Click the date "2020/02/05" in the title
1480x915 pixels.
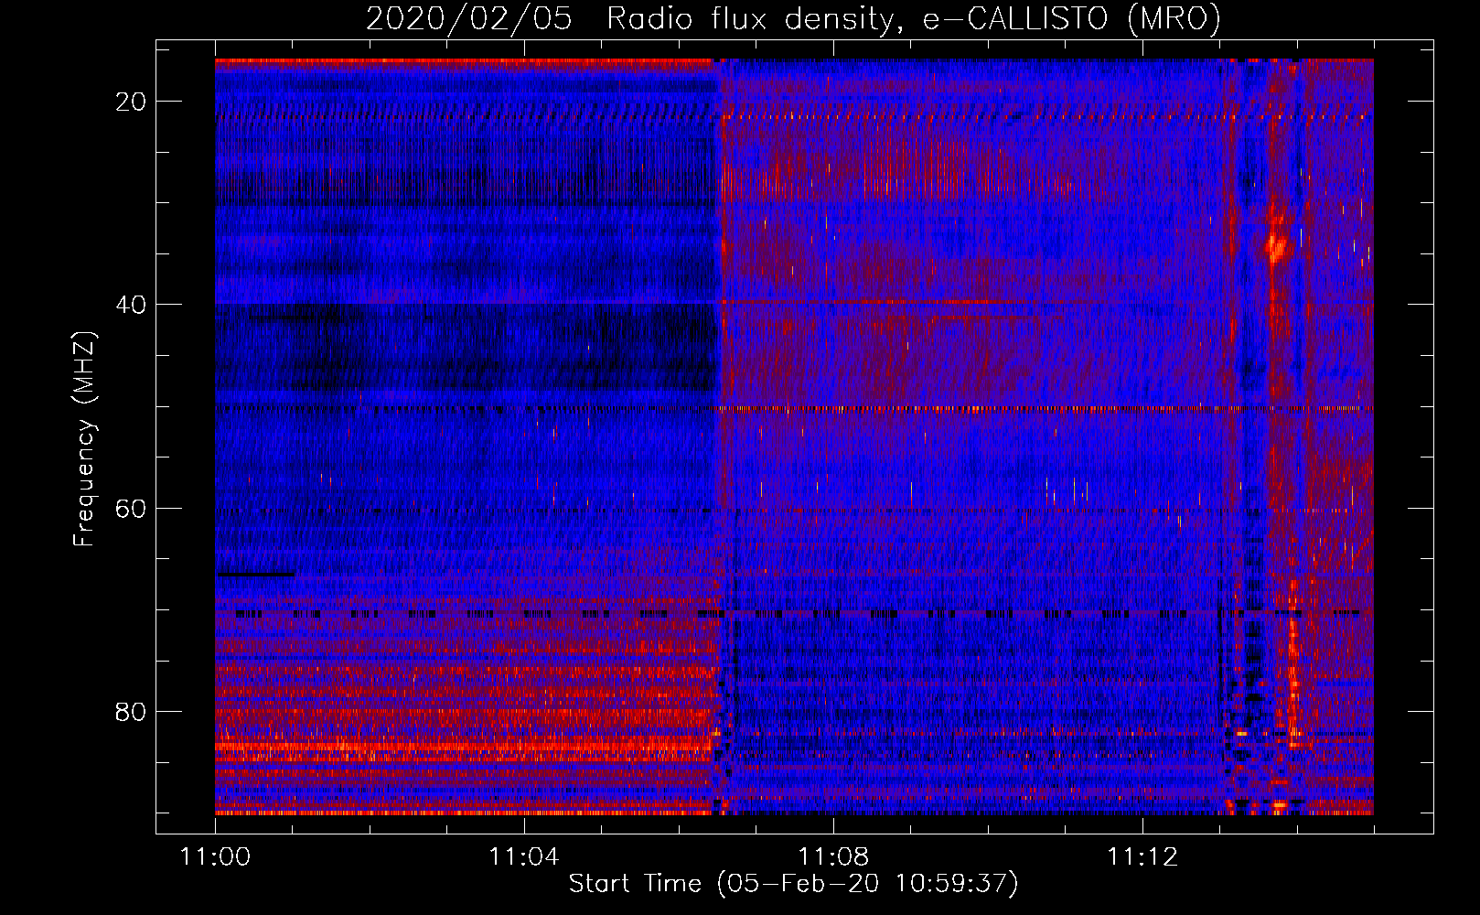point(469,18)
